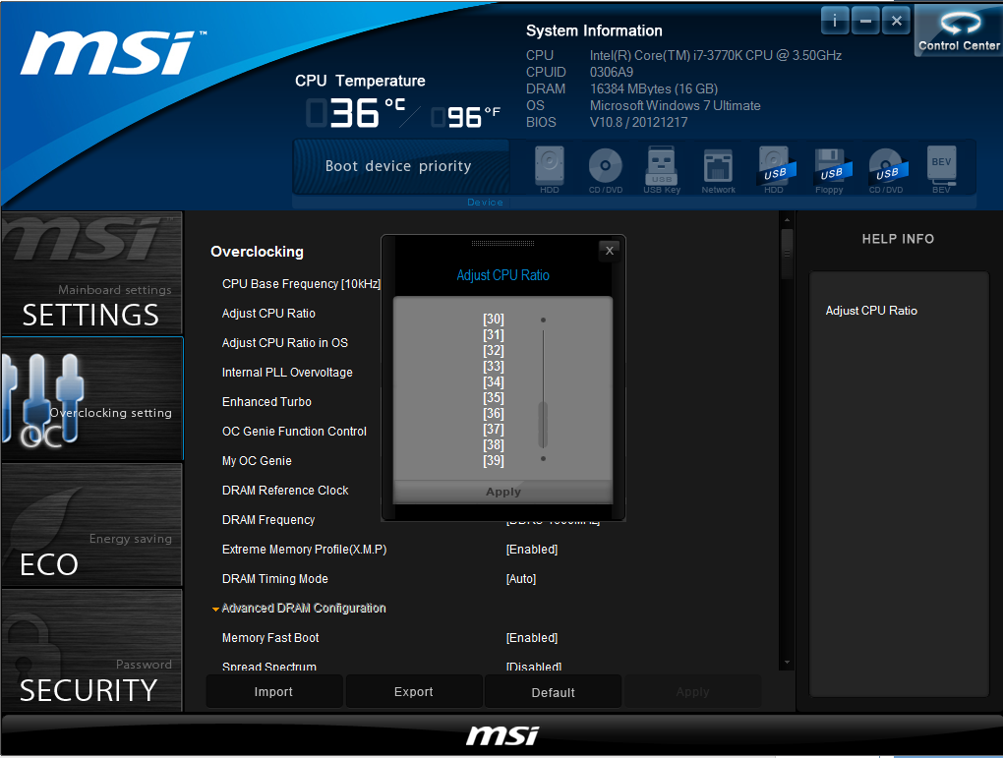Choose ratio [36] in the list
This screenshot has width=1003, height=758.
494,413
